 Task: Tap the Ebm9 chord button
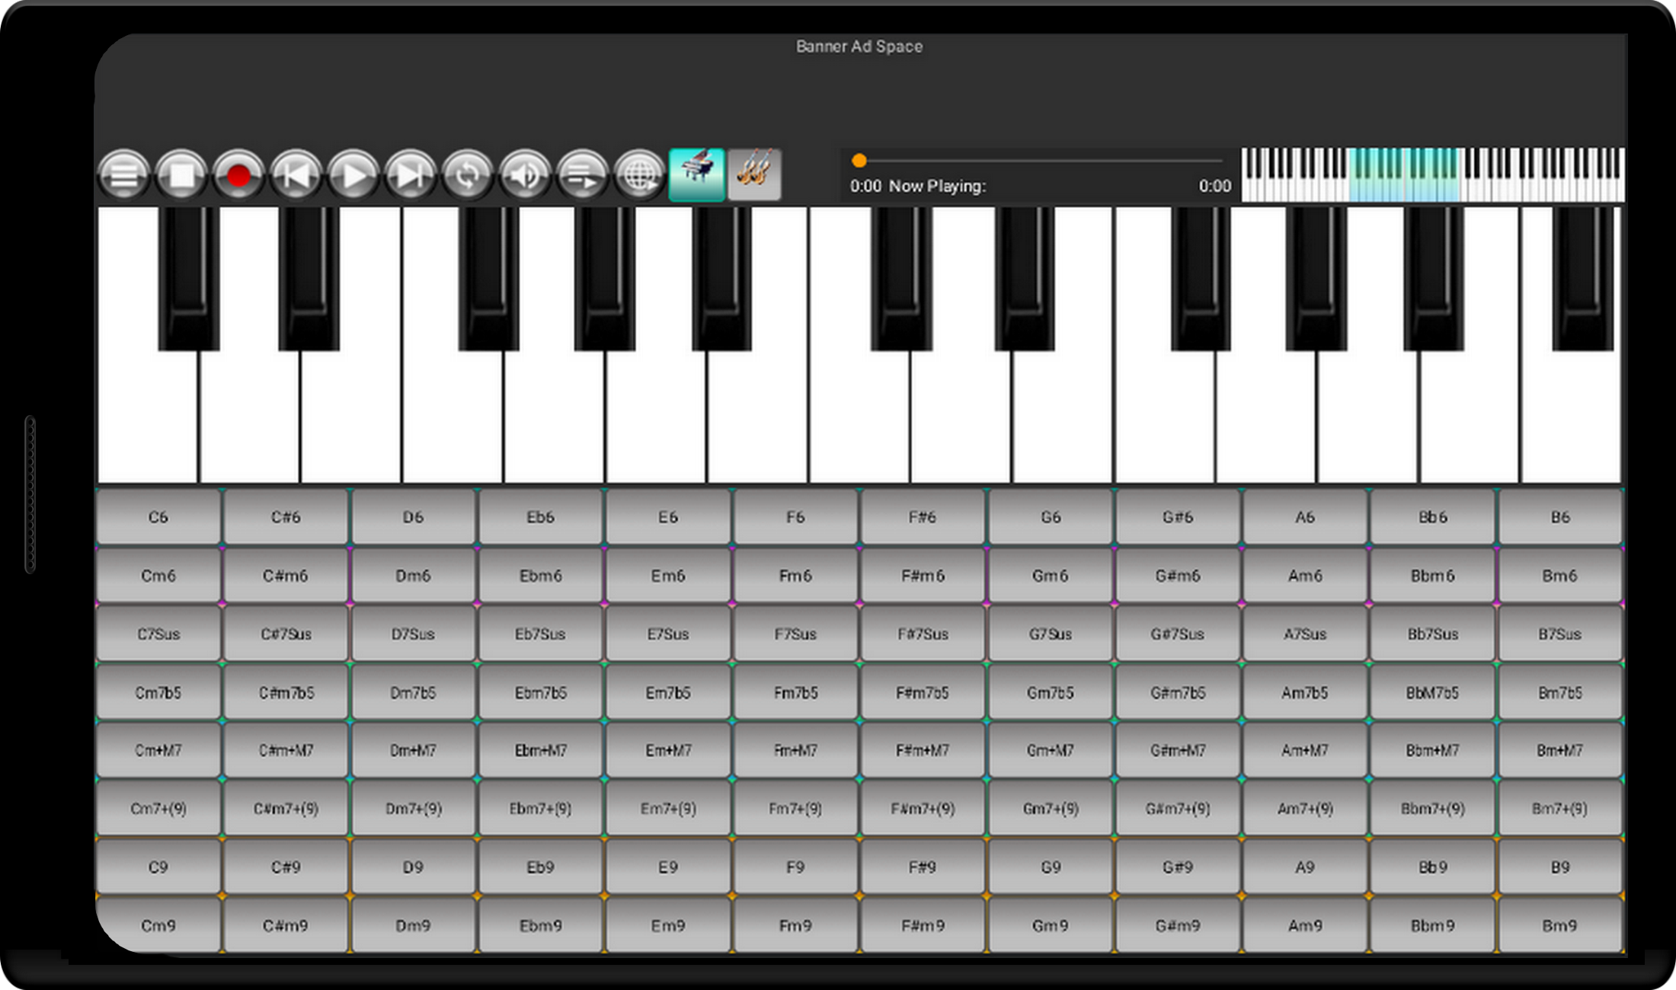(x=541, y=925)
